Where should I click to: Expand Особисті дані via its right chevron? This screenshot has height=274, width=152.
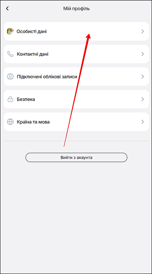pyautogui.click(x=143, y=31)
